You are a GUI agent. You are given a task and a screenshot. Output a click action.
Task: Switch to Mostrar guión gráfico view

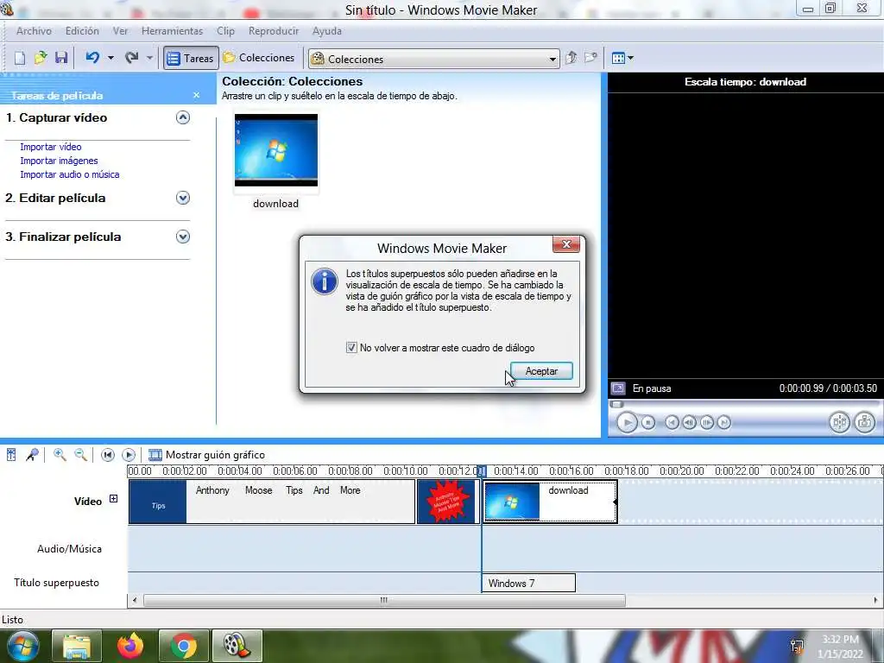206,455
